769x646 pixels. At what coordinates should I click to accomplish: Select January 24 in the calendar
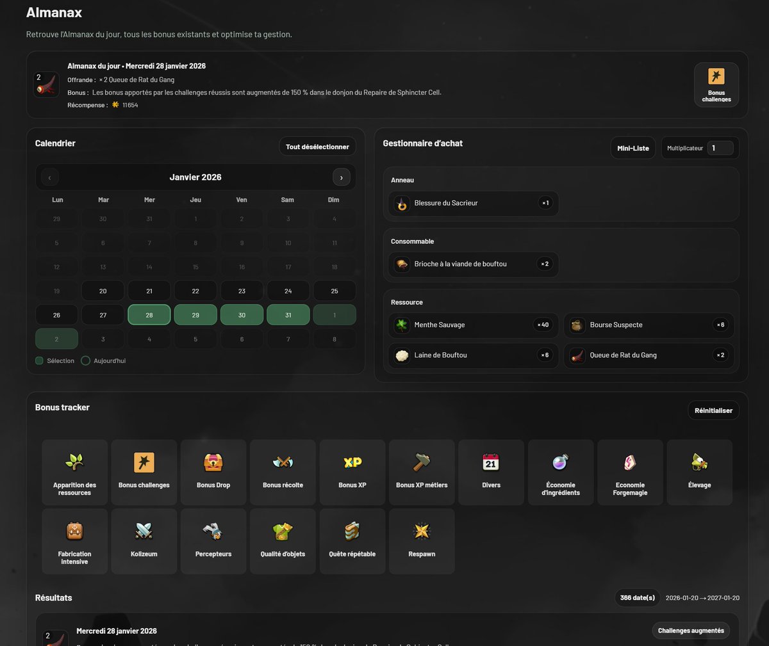(288, 291)
